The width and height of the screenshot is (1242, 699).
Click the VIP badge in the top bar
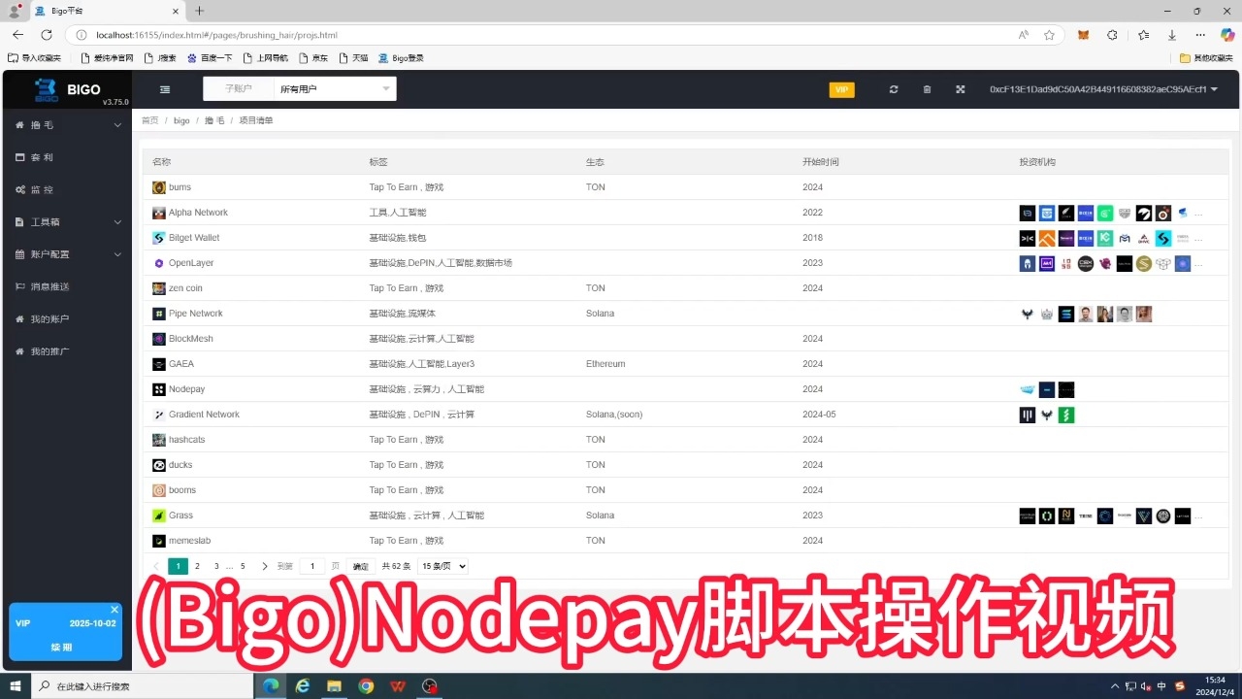[841, 89]
